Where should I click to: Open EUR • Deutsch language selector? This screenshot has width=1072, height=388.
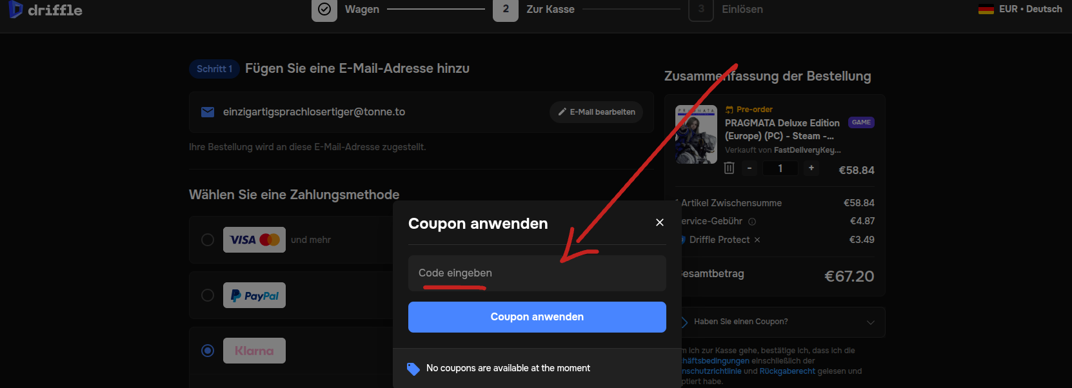click(x=1029, y=9)
